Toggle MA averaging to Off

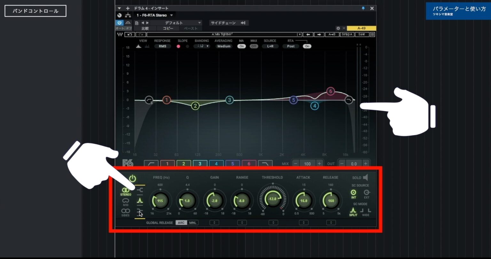pos(241,46)
